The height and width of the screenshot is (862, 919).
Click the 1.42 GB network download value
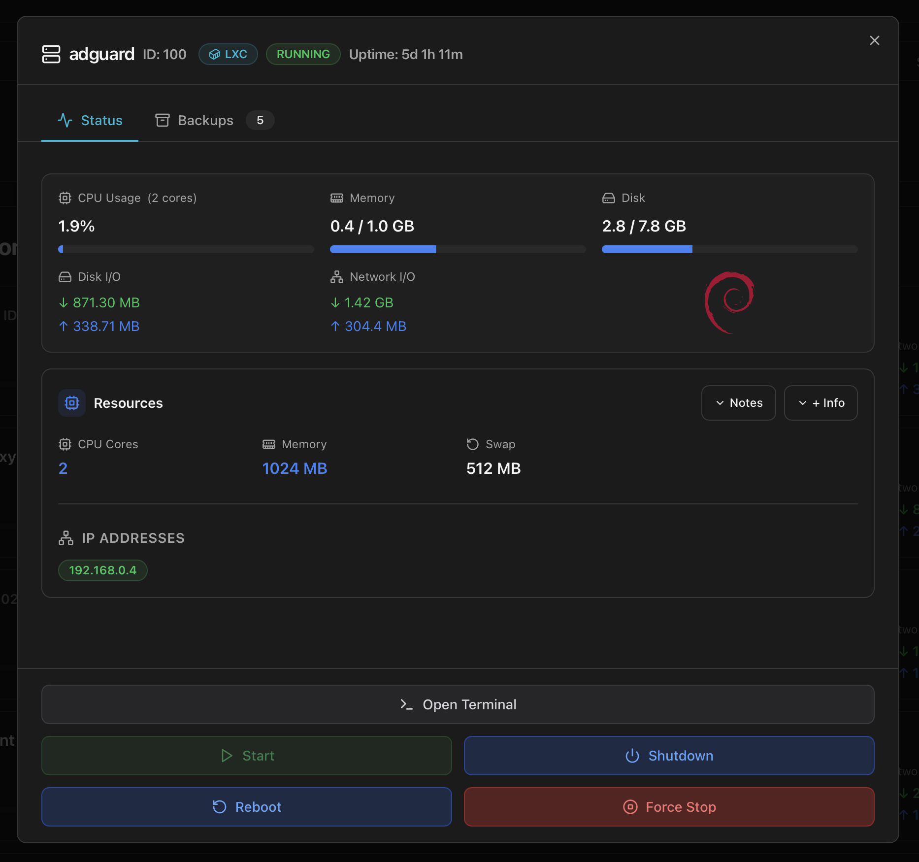click(369, 302)
